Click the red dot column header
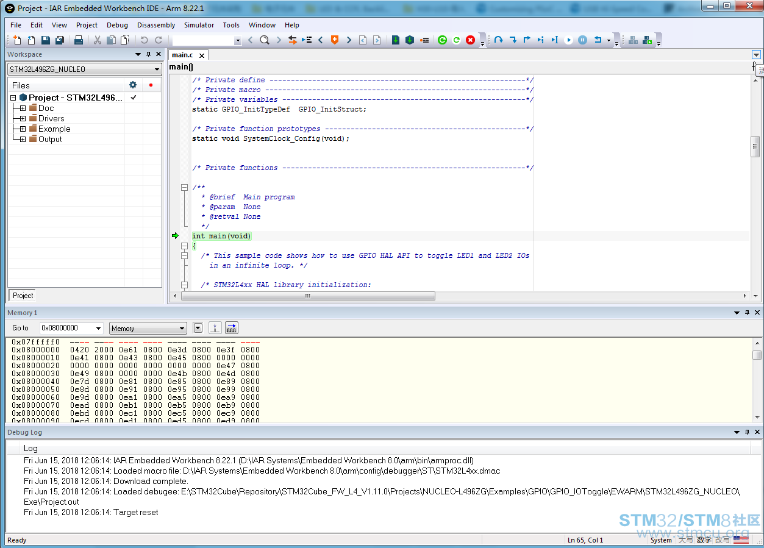This screenshot has height=548, width=764. [151, 85]
